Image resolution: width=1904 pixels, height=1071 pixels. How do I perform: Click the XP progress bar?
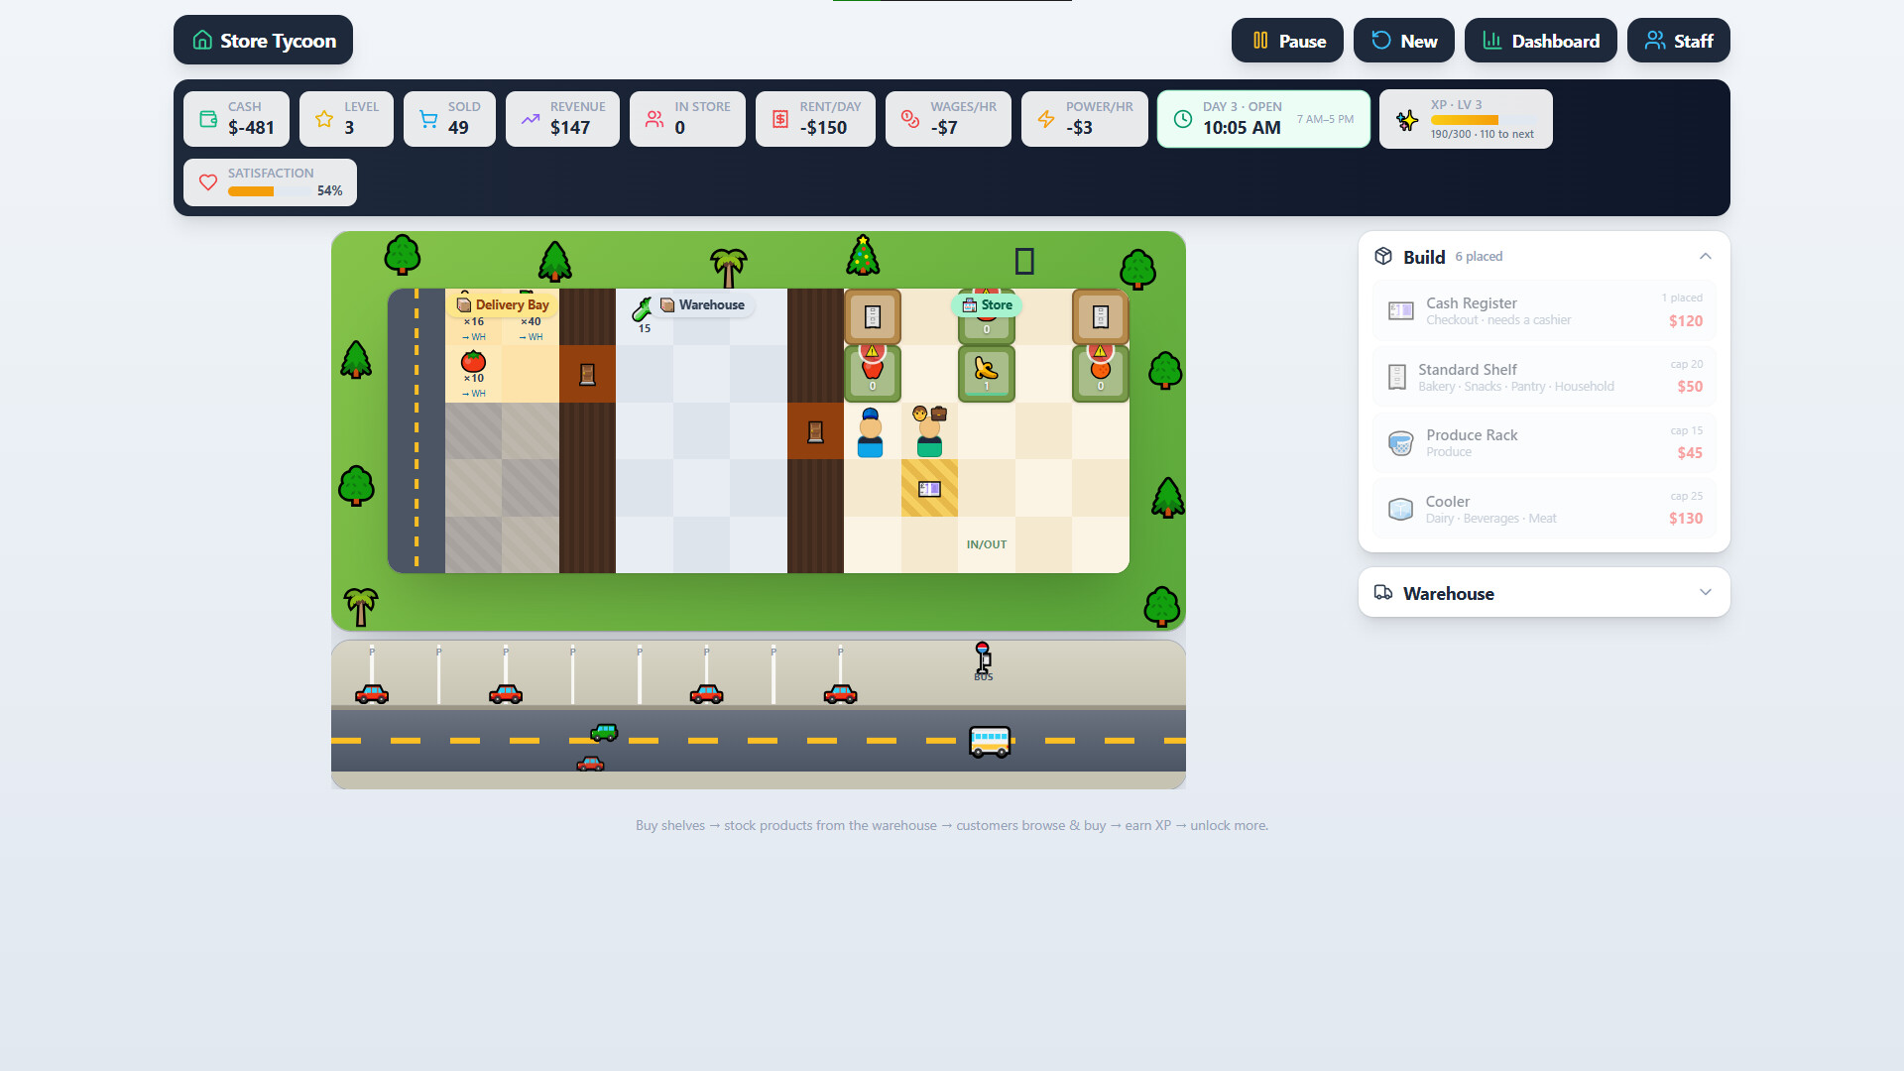click(x=1483, y=120)
